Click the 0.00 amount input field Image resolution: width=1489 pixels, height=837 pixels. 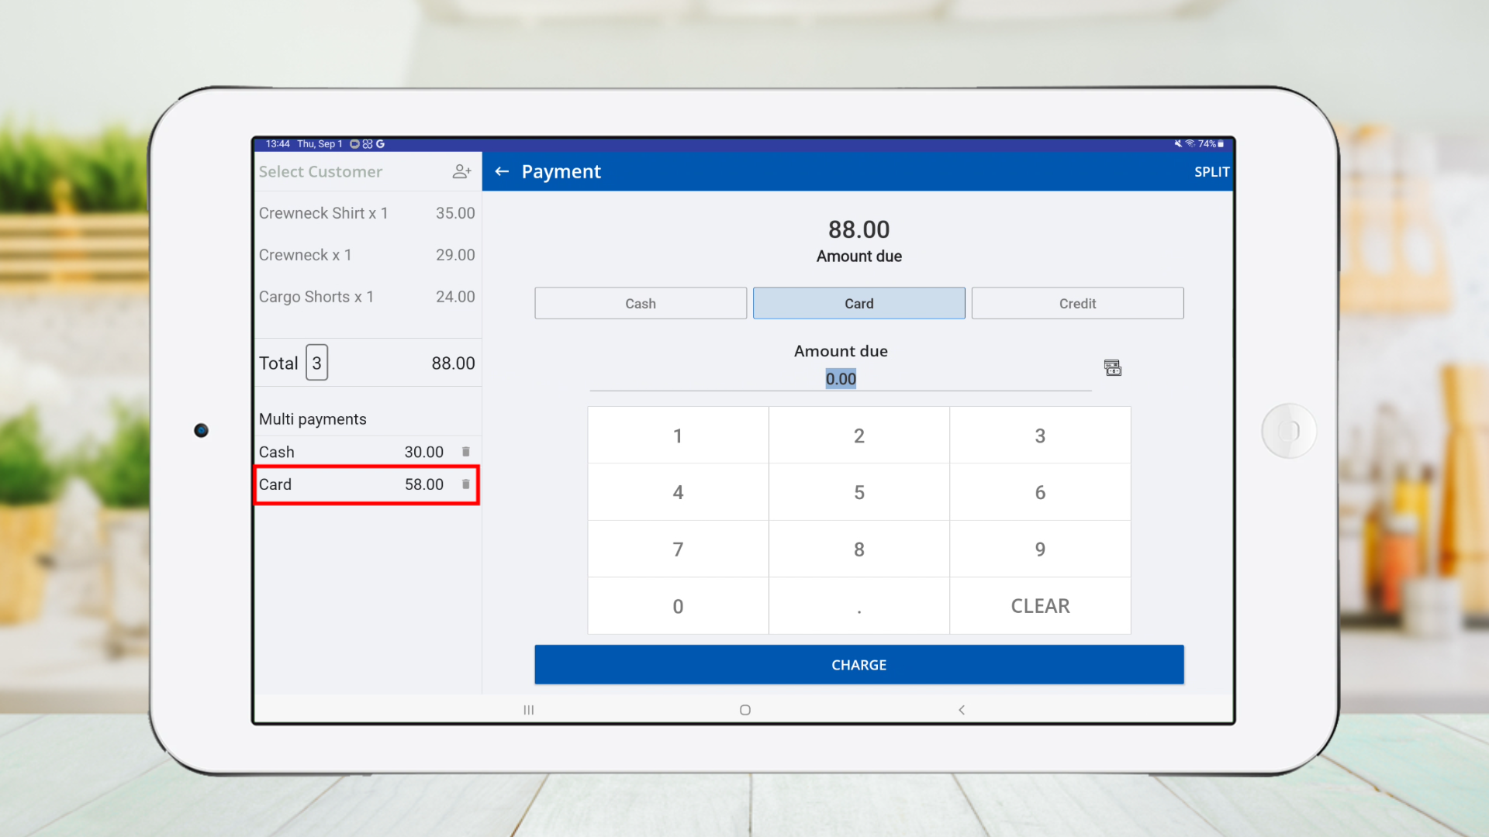(x=841, y=379)
